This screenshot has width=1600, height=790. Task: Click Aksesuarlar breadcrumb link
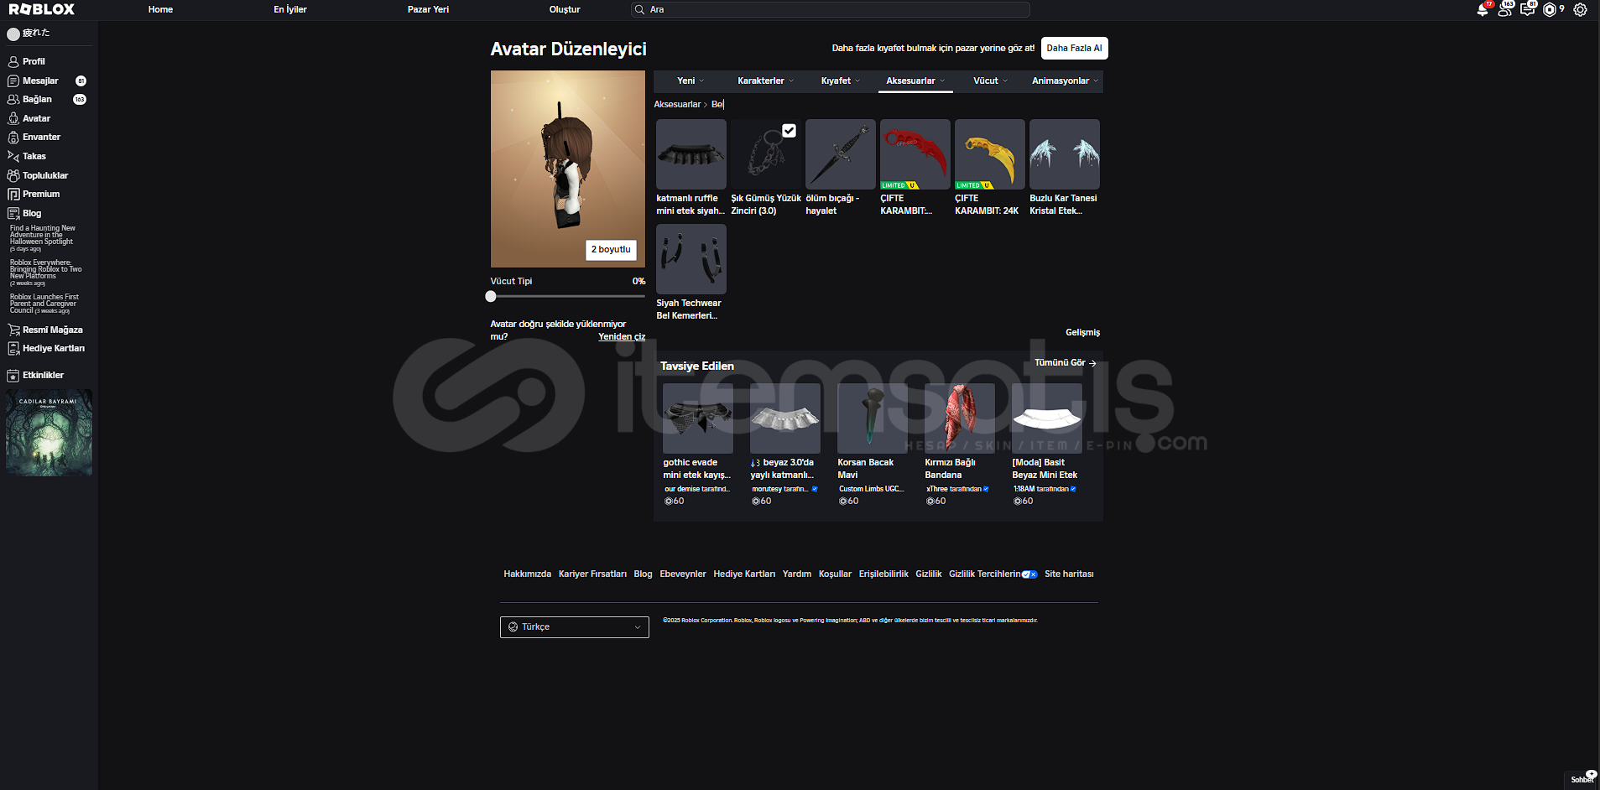[x=677, y=104]
